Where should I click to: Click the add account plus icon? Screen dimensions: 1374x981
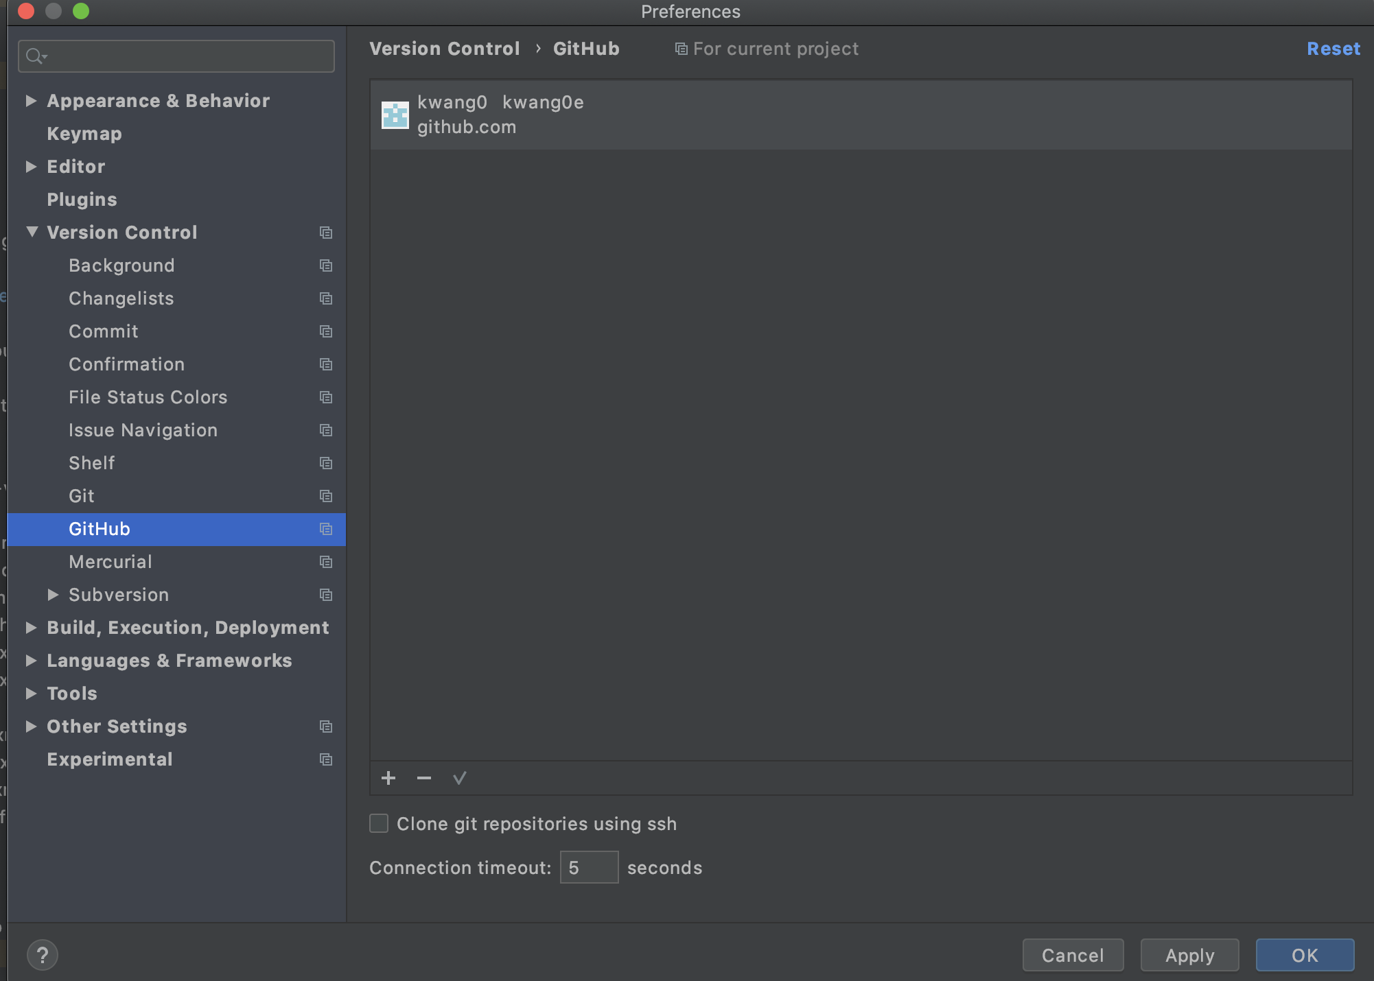(388, 778)
